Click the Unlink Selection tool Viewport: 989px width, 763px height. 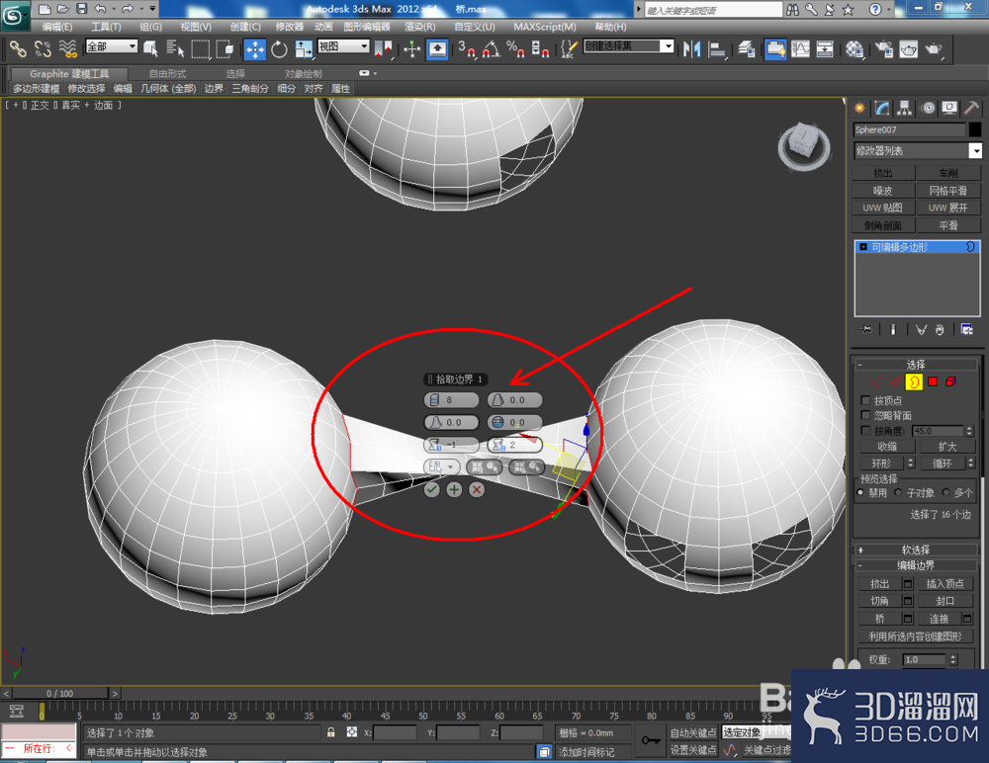pos(43,48)
